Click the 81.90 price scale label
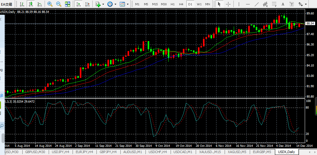The image size is (317, 155). (310, 86)
